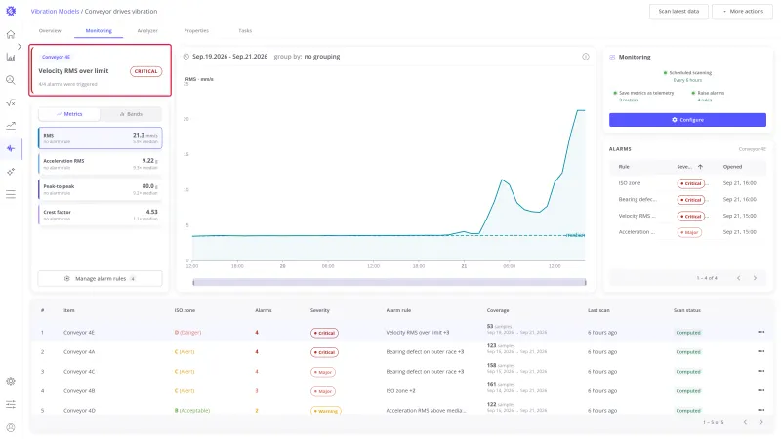
Task: Open the user profile sidebar icon
Action: pos(11,427)
